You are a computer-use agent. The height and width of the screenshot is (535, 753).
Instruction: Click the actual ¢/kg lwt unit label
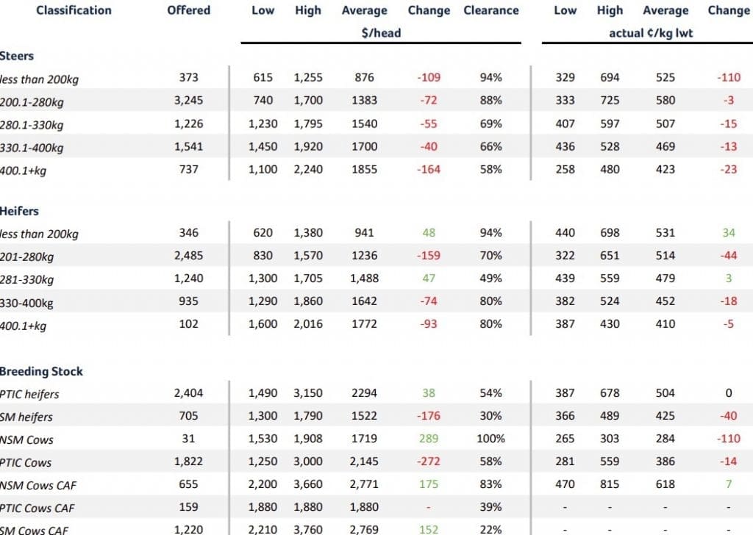[x=651, y=32]
